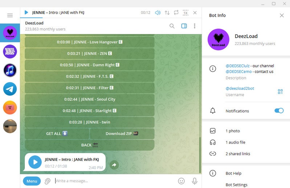Screen dimensions: 290x188
Task: Open the chat three-dot options menu
Action: [195, 26]
